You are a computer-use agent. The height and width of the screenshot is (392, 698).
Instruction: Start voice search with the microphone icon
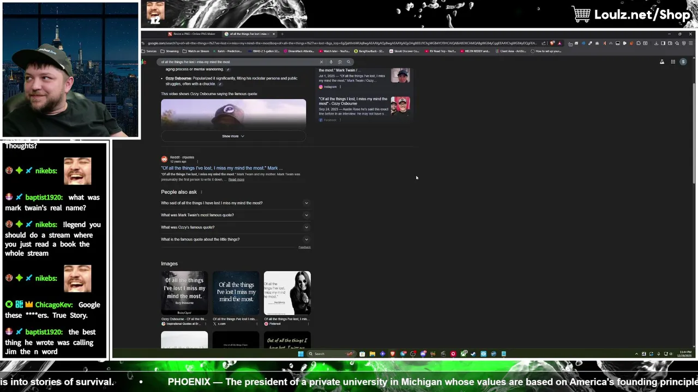(331, 62)
